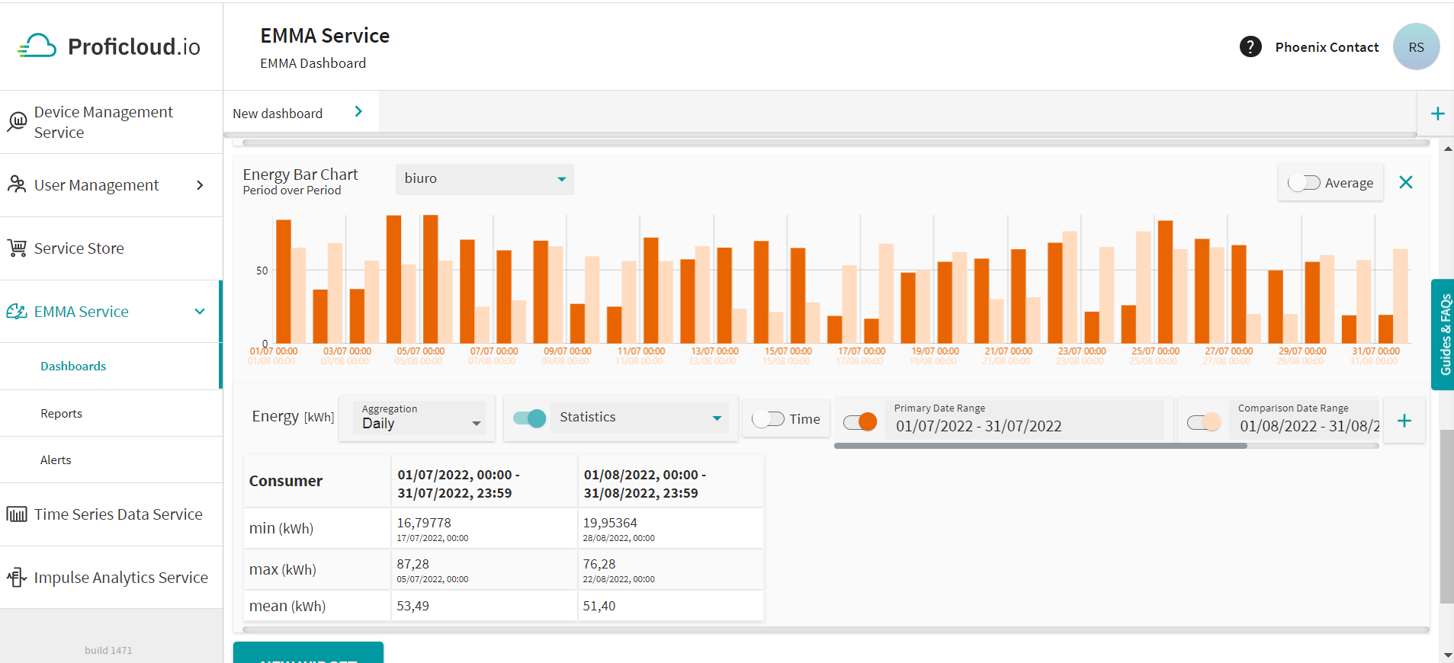The height and width of the screenshot is (663, 1454).
Task: Click the horizontal scrollbar under date ranges
Action: pyautogui.click(x=1041, y=446)
